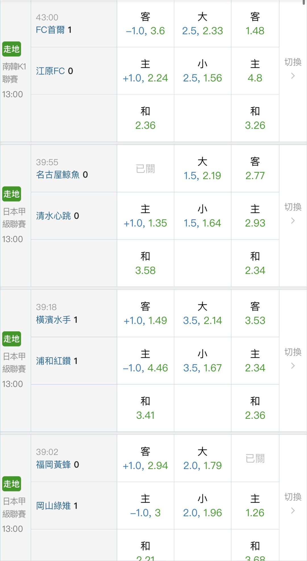
Task: Expand 切換 for 福岡黃蜂 vs 岡山綠雉
Action: tap(293, 503)
